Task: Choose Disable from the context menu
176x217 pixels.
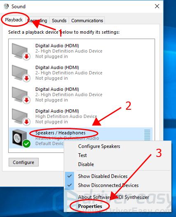Action: (86, 164)
